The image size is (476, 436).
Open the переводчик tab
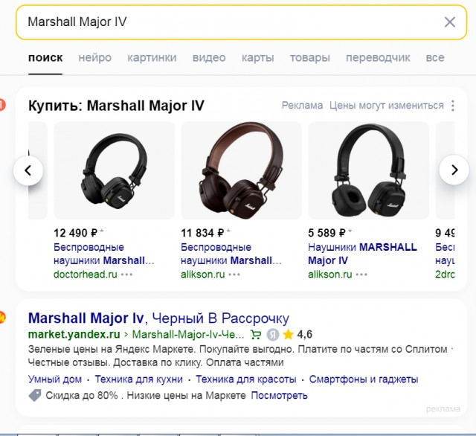[x=378, y=57]
